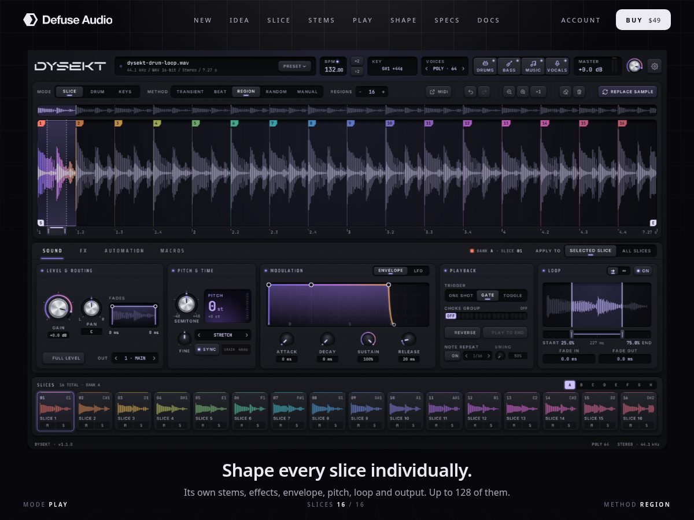Click the FULL LEVEL button
The height and width of the screenshot is (520, 694).
pyautogui.click(x=64, y=358)
